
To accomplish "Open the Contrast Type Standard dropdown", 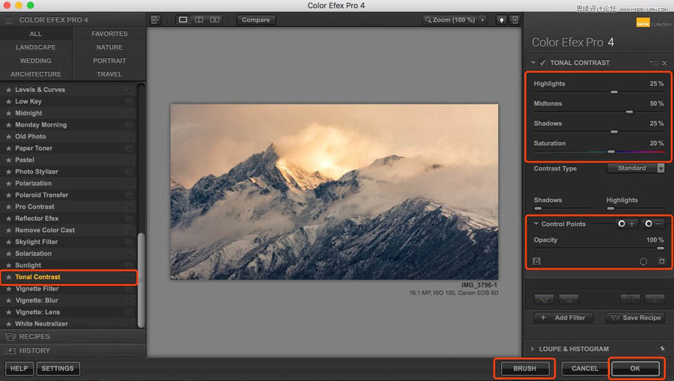I will [x=636, y=168].
